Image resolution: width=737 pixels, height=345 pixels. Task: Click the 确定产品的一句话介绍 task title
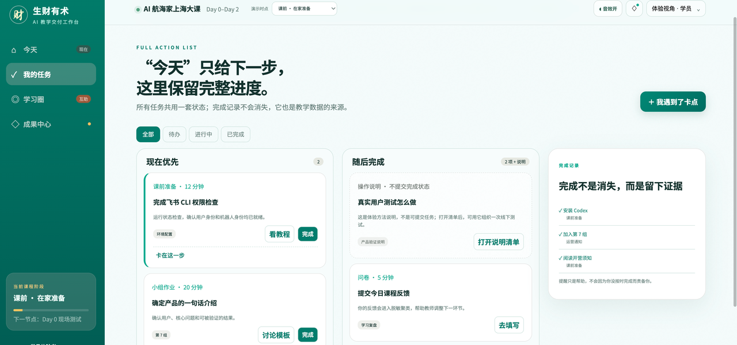click(x=184, y=303)
